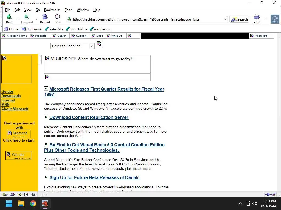This screenshot has height=210, width=281.
Task: Open the View menu
Action: [28, 10]
